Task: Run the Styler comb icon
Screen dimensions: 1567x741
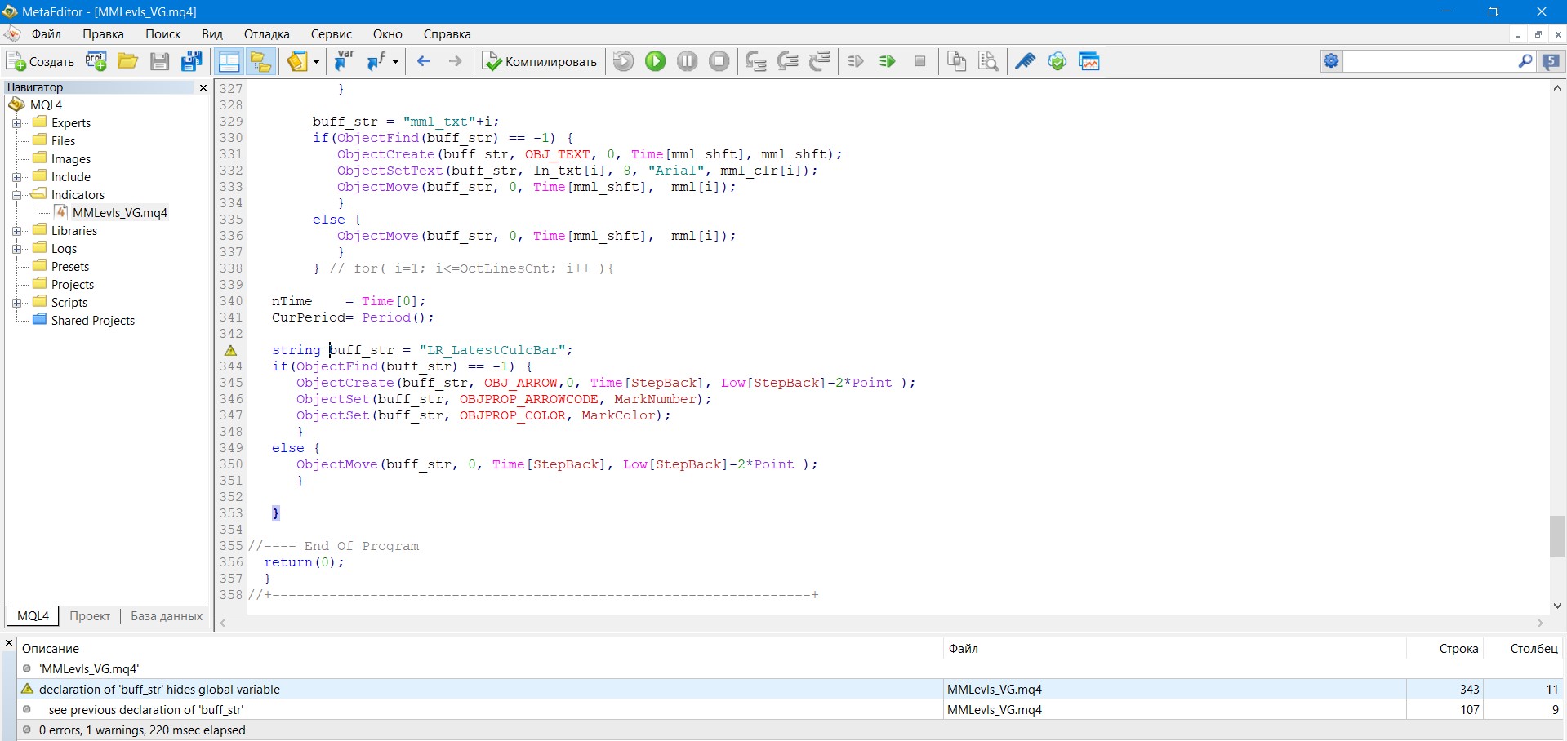Action: (1026, 61)
